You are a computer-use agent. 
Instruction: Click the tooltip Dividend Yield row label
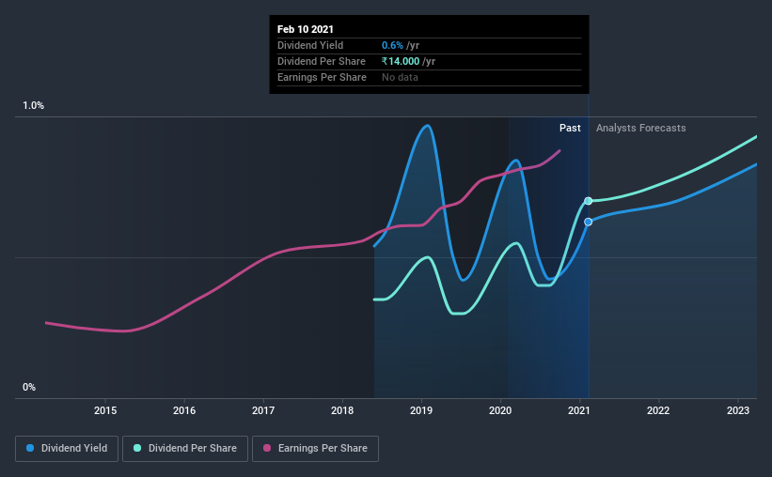(310, 45)
